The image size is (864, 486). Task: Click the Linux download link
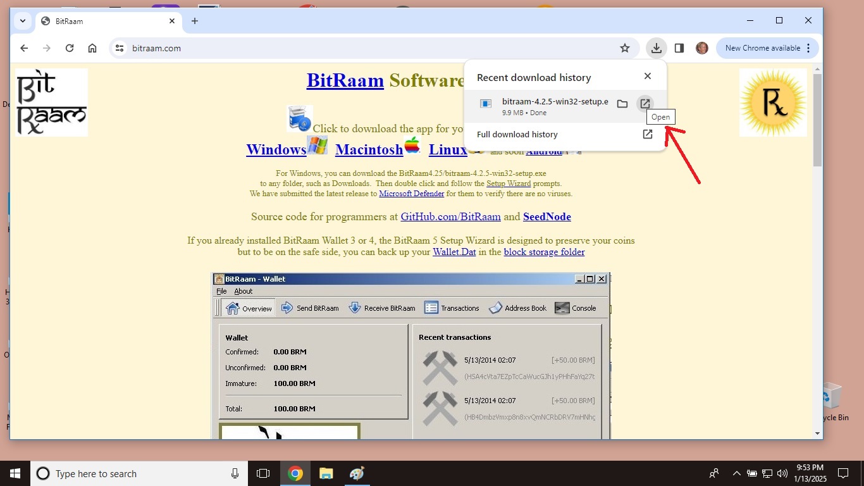tap(448, 150)
